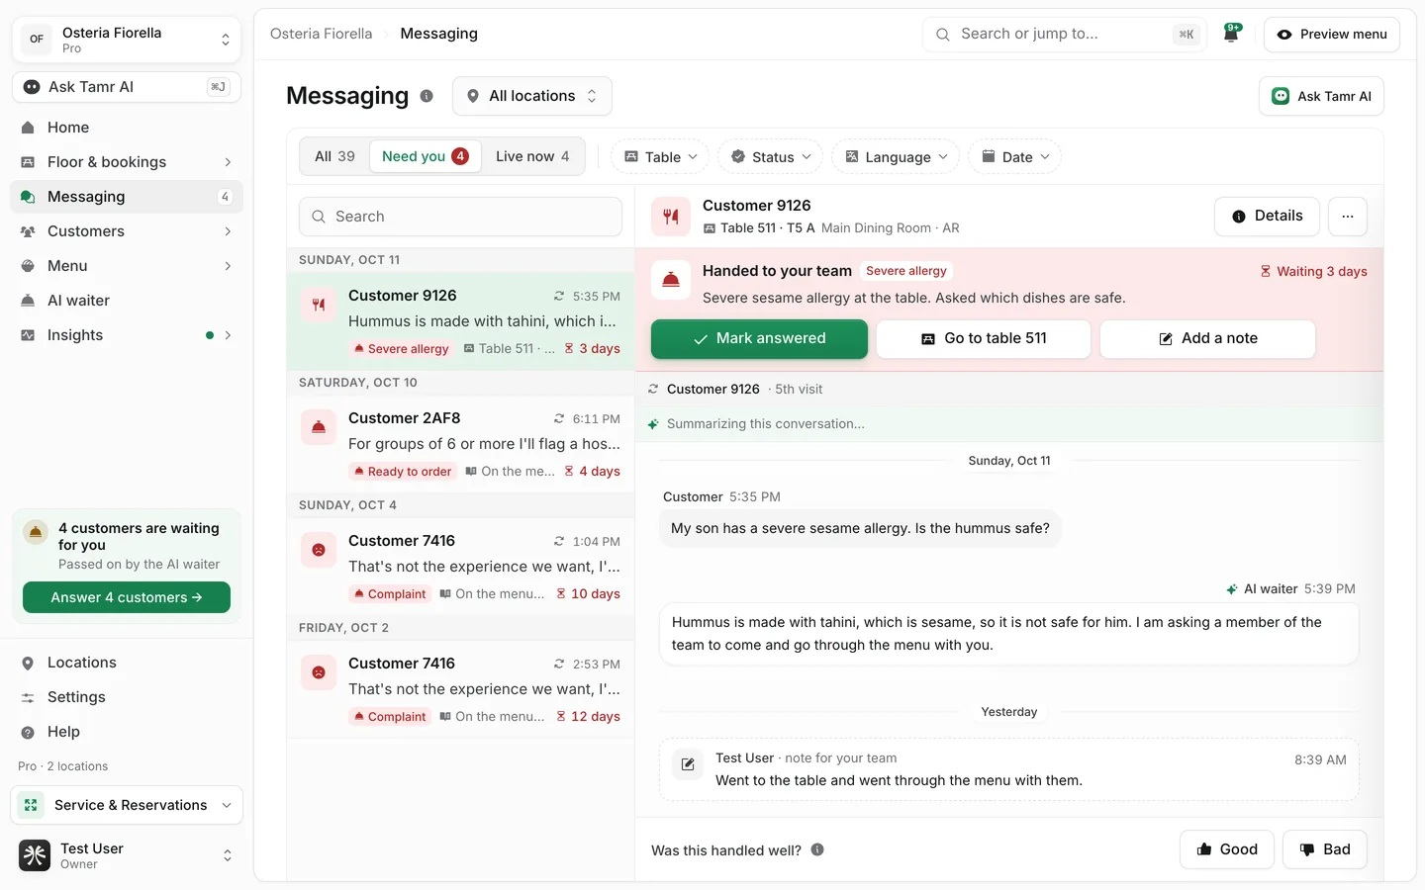Click the search magnifier icon in top bar
The image size is (1425, 890).
[943, 34]
